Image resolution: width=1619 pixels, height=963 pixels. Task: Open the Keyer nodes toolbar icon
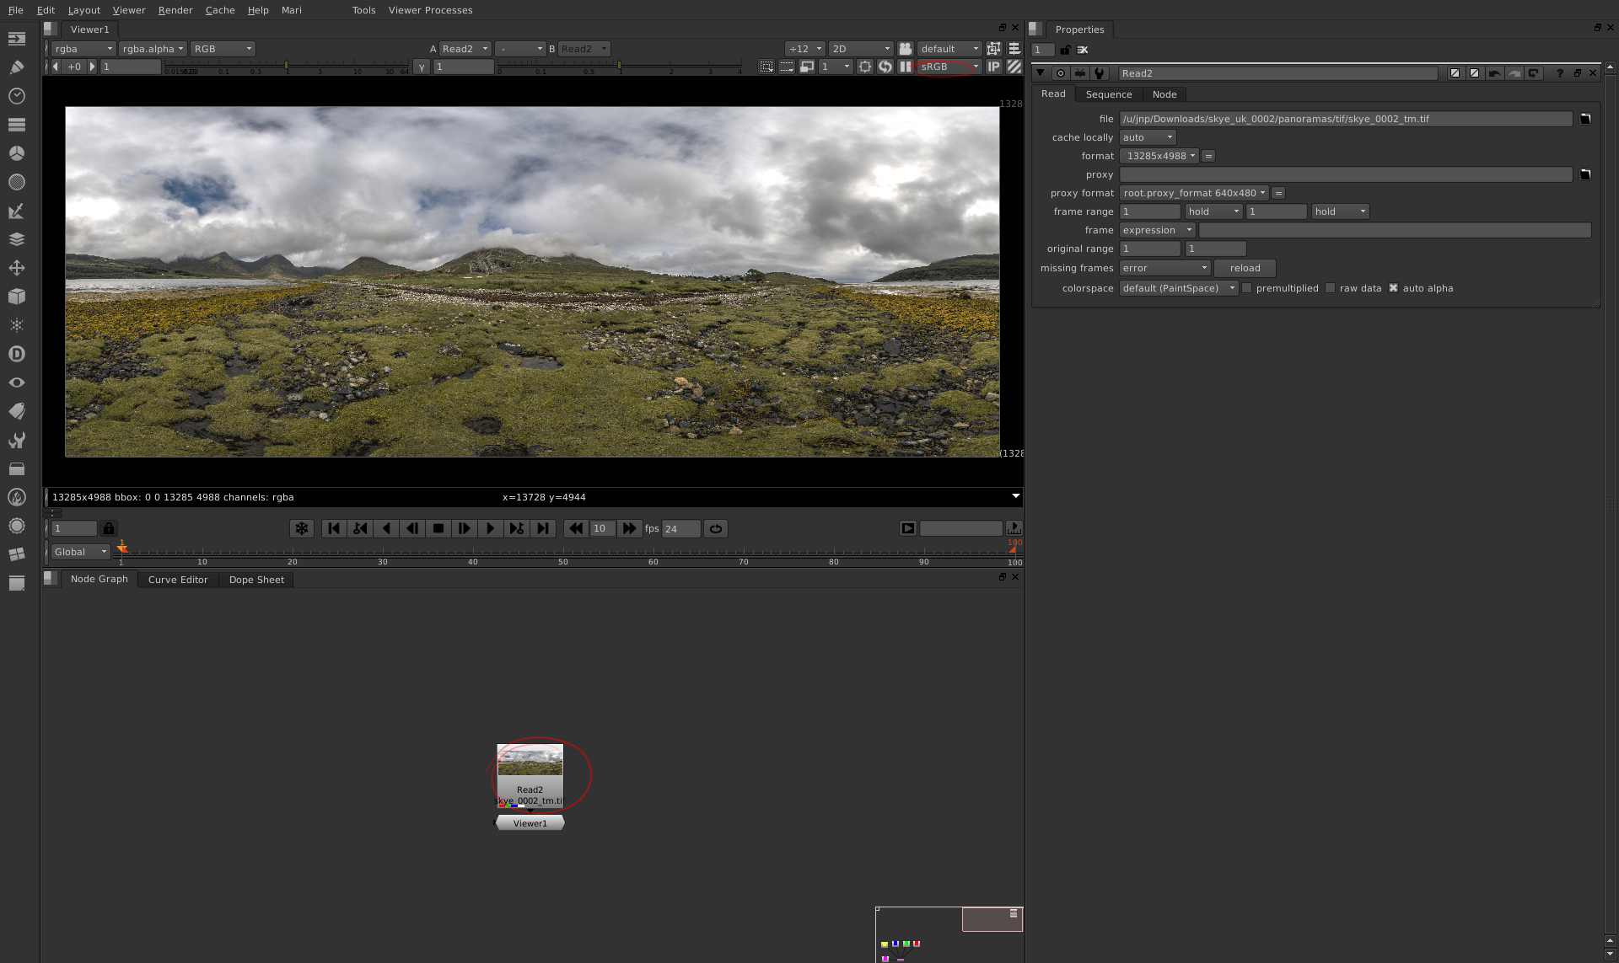point(16,211)
